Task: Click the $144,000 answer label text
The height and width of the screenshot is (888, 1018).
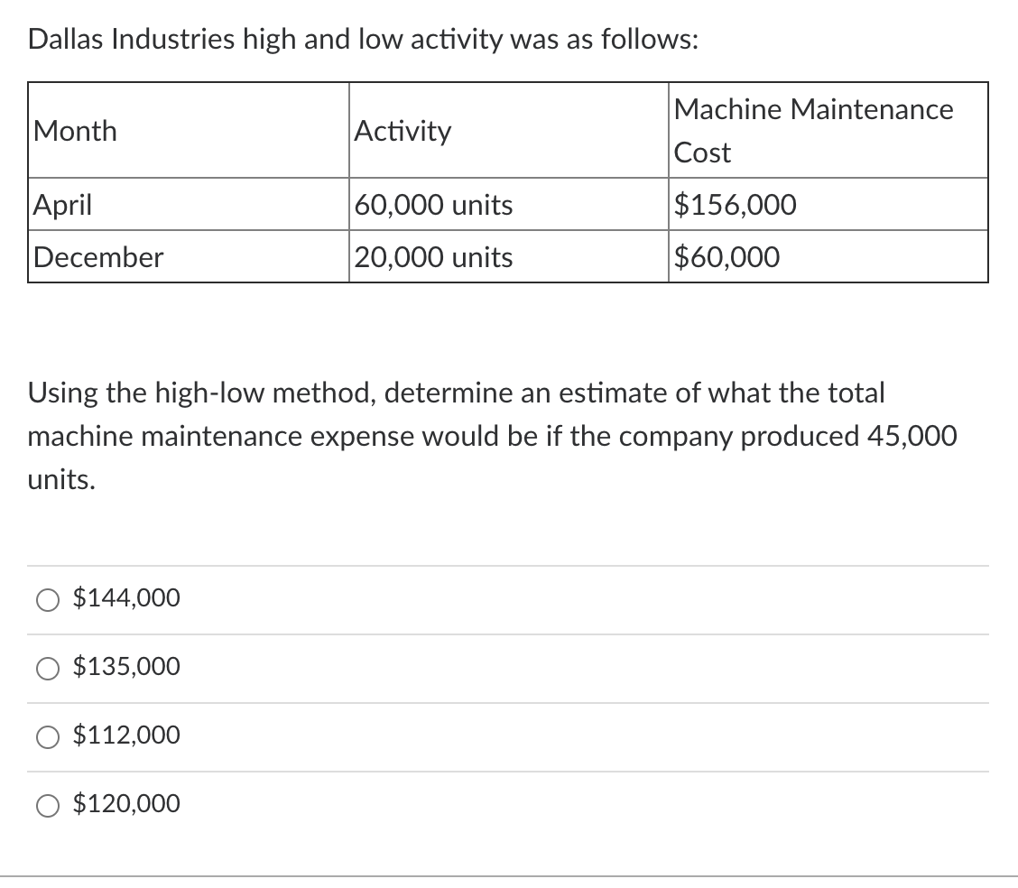Action: pyautogui.click(x=126, y=597)
